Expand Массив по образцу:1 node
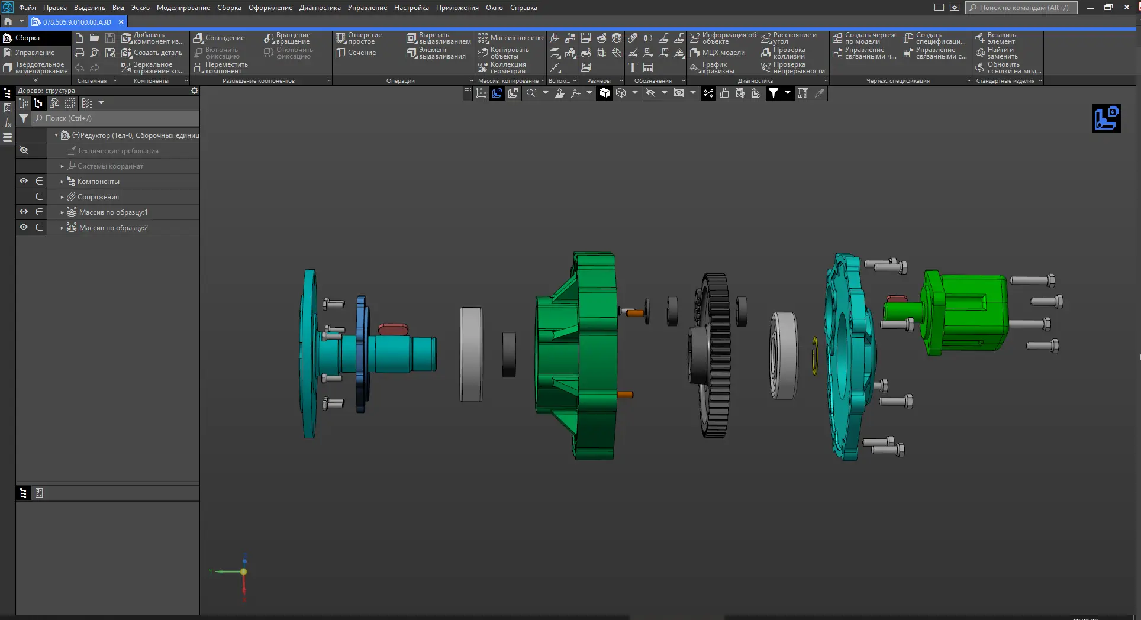Viewport: 1141px width, 620px height. (62, 212)
